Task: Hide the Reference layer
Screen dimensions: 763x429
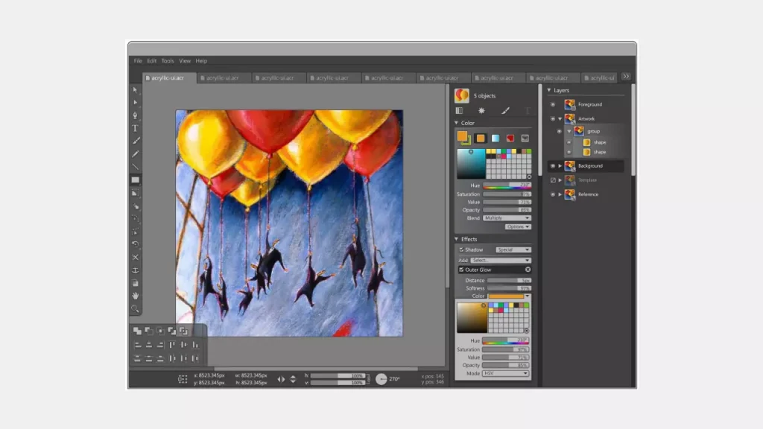Action: click(x=552, y=194)
